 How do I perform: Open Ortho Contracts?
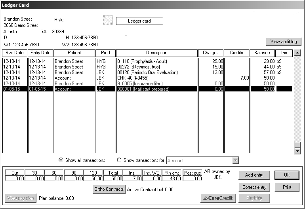point(109,189)
